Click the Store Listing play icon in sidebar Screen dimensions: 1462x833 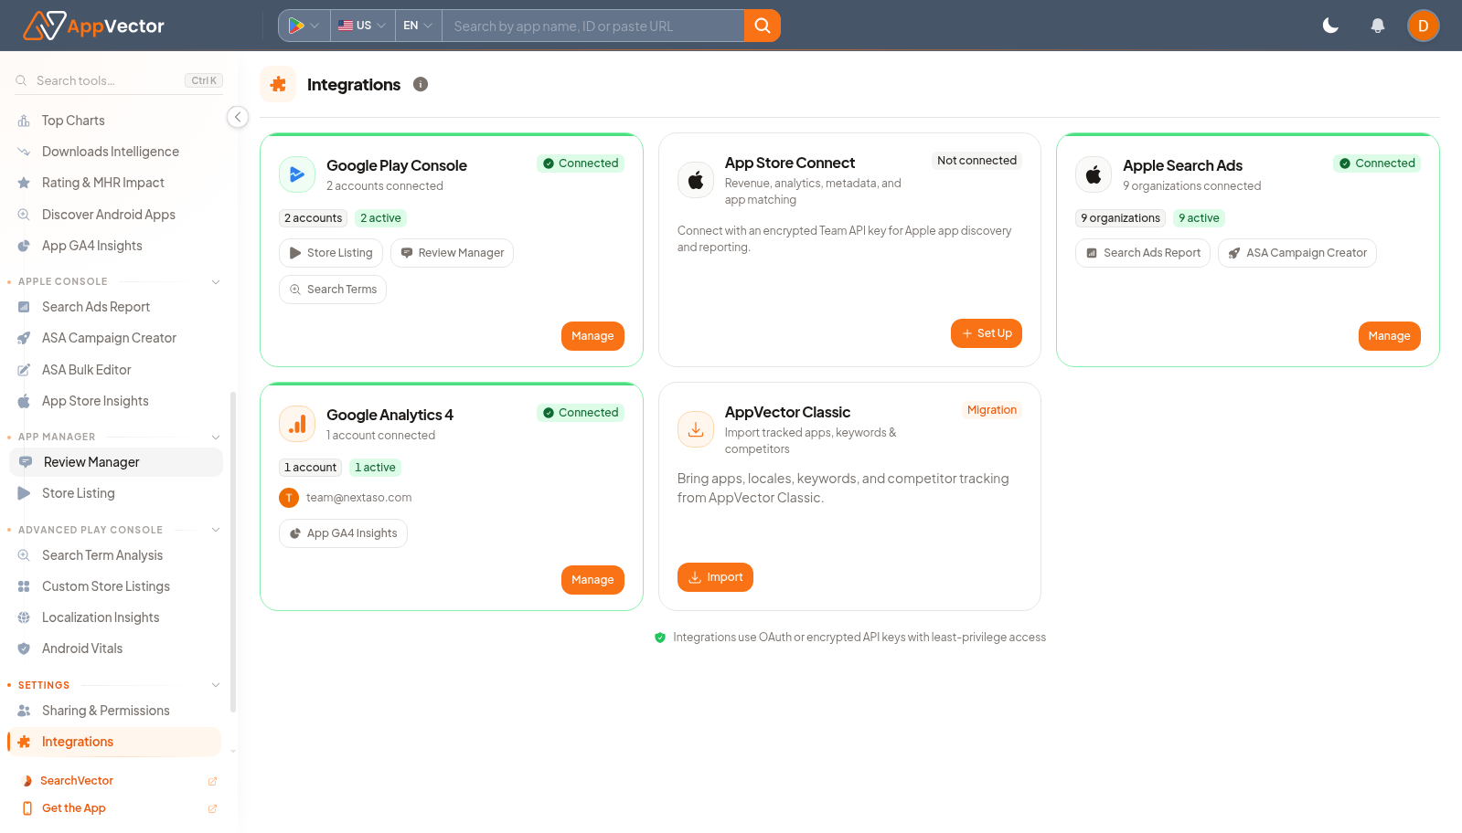[24, 493]
